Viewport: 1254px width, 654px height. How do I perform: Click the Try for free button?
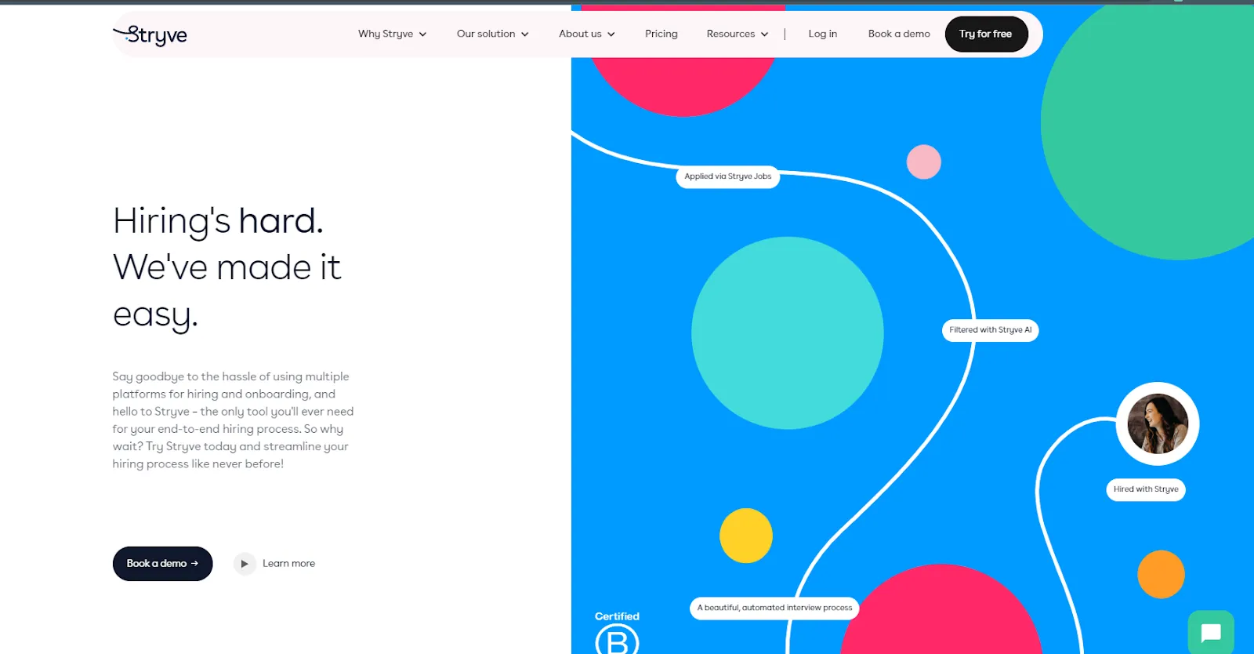click(x=986, y=35)
